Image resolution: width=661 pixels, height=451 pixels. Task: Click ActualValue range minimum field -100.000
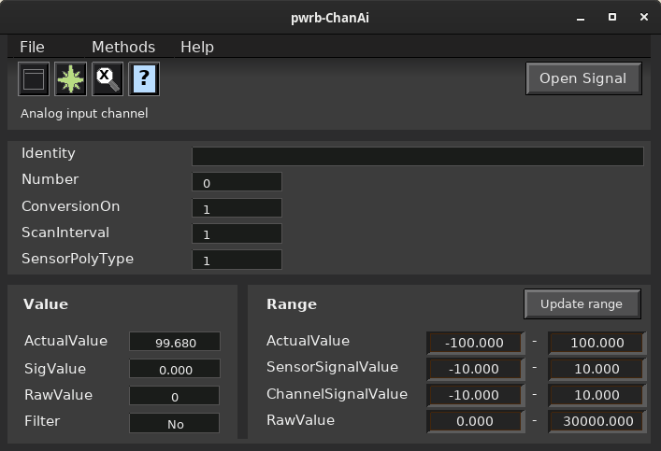click(x=475, y=343)
